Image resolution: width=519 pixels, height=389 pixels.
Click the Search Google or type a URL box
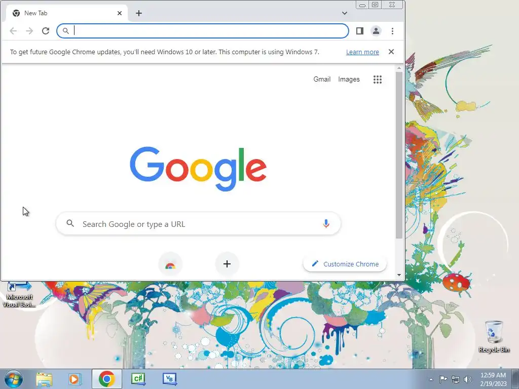tap(198, 224)
